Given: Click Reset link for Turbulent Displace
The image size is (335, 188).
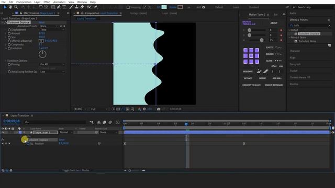Looking at the screenshot, I should click(x=42, y=22).
